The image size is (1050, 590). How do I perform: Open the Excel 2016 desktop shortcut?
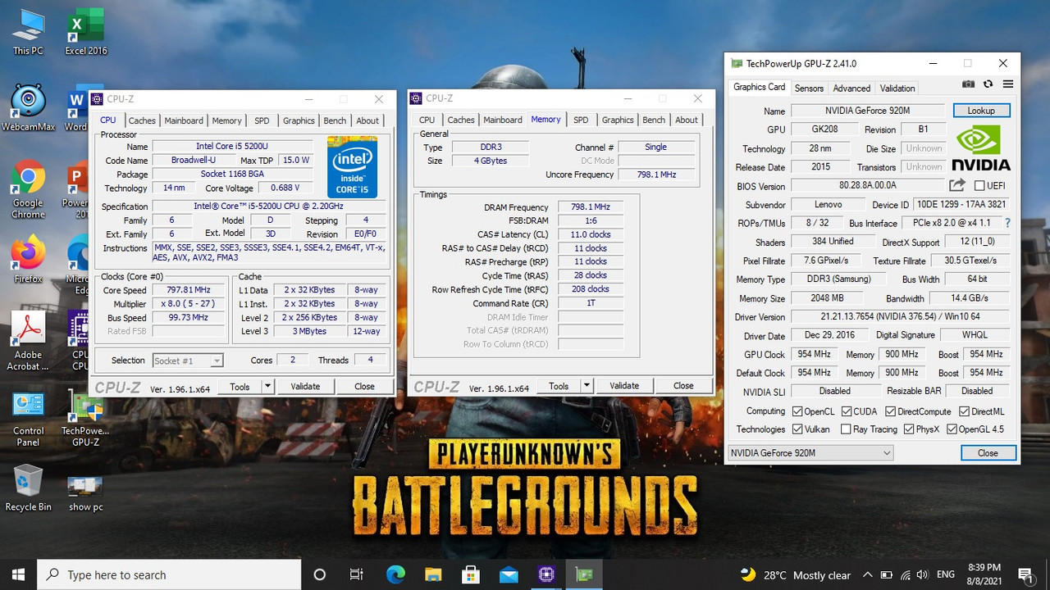(x=85, y=32)
